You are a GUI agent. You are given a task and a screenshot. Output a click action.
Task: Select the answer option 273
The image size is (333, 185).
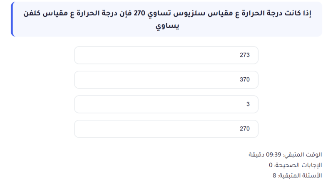coord(166,55)
